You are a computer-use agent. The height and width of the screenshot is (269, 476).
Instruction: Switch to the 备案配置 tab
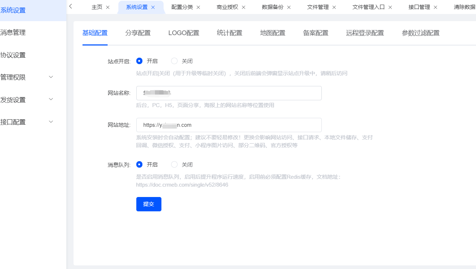pos(316,33)
